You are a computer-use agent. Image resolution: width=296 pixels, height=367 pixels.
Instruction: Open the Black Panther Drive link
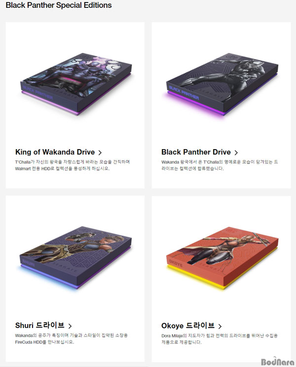point(196,152)
